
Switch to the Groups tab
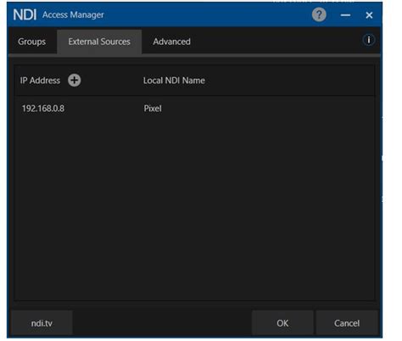pos(31,42)
